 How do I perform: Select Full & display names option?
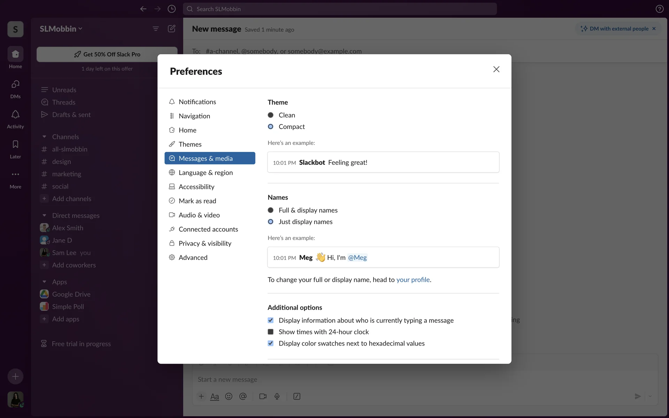click(x=271, y=210)
